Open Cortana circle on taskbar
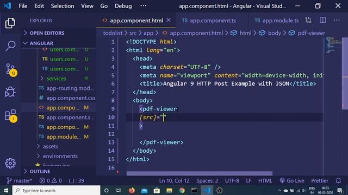Image resolution: width=348 pixels, height=195 pixels. (x=107, y=190)
